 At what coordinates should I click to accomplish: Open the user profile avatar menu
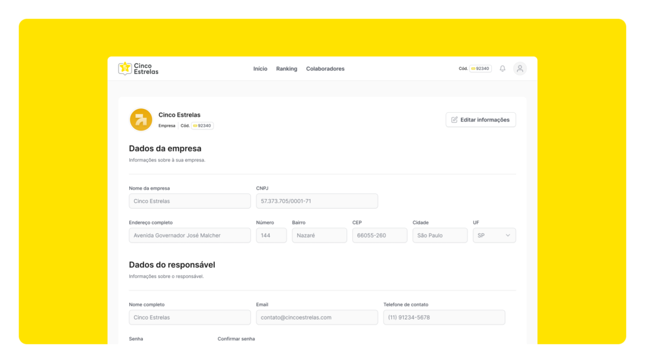pos(520,69)
